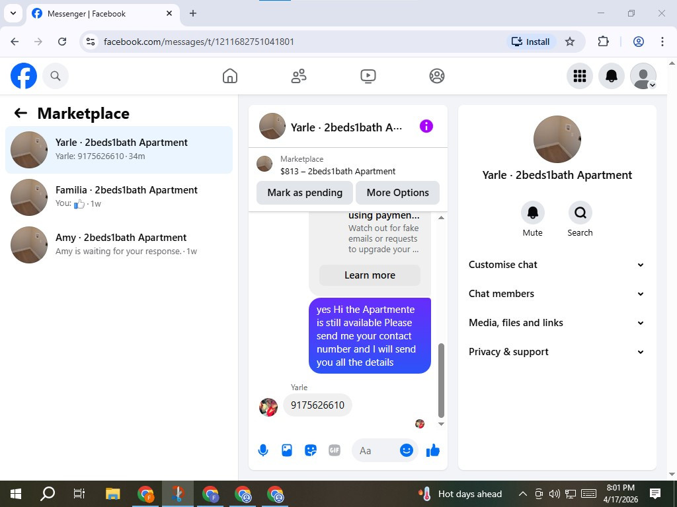This screenshot has width=677, height=507.
Task: Open the Hot days ahead weather widget
Action: (x=460, y=494)
